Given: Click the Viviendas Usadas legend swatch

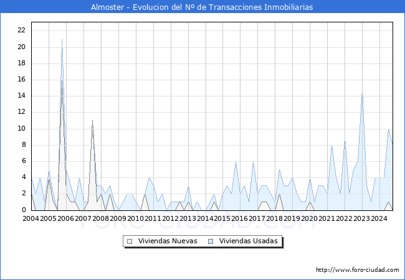Looking at the screenshot, I should click(211, 241).
